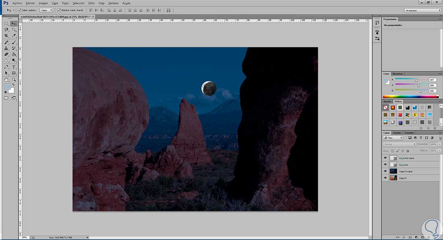Apply the red glowing style thumbnail
This screenshot has height=240, width=443.
(x=393, y=108)
